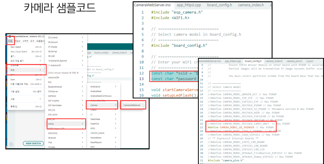
Task: Open the 편집(E) menu
Action: click(17, 41)
